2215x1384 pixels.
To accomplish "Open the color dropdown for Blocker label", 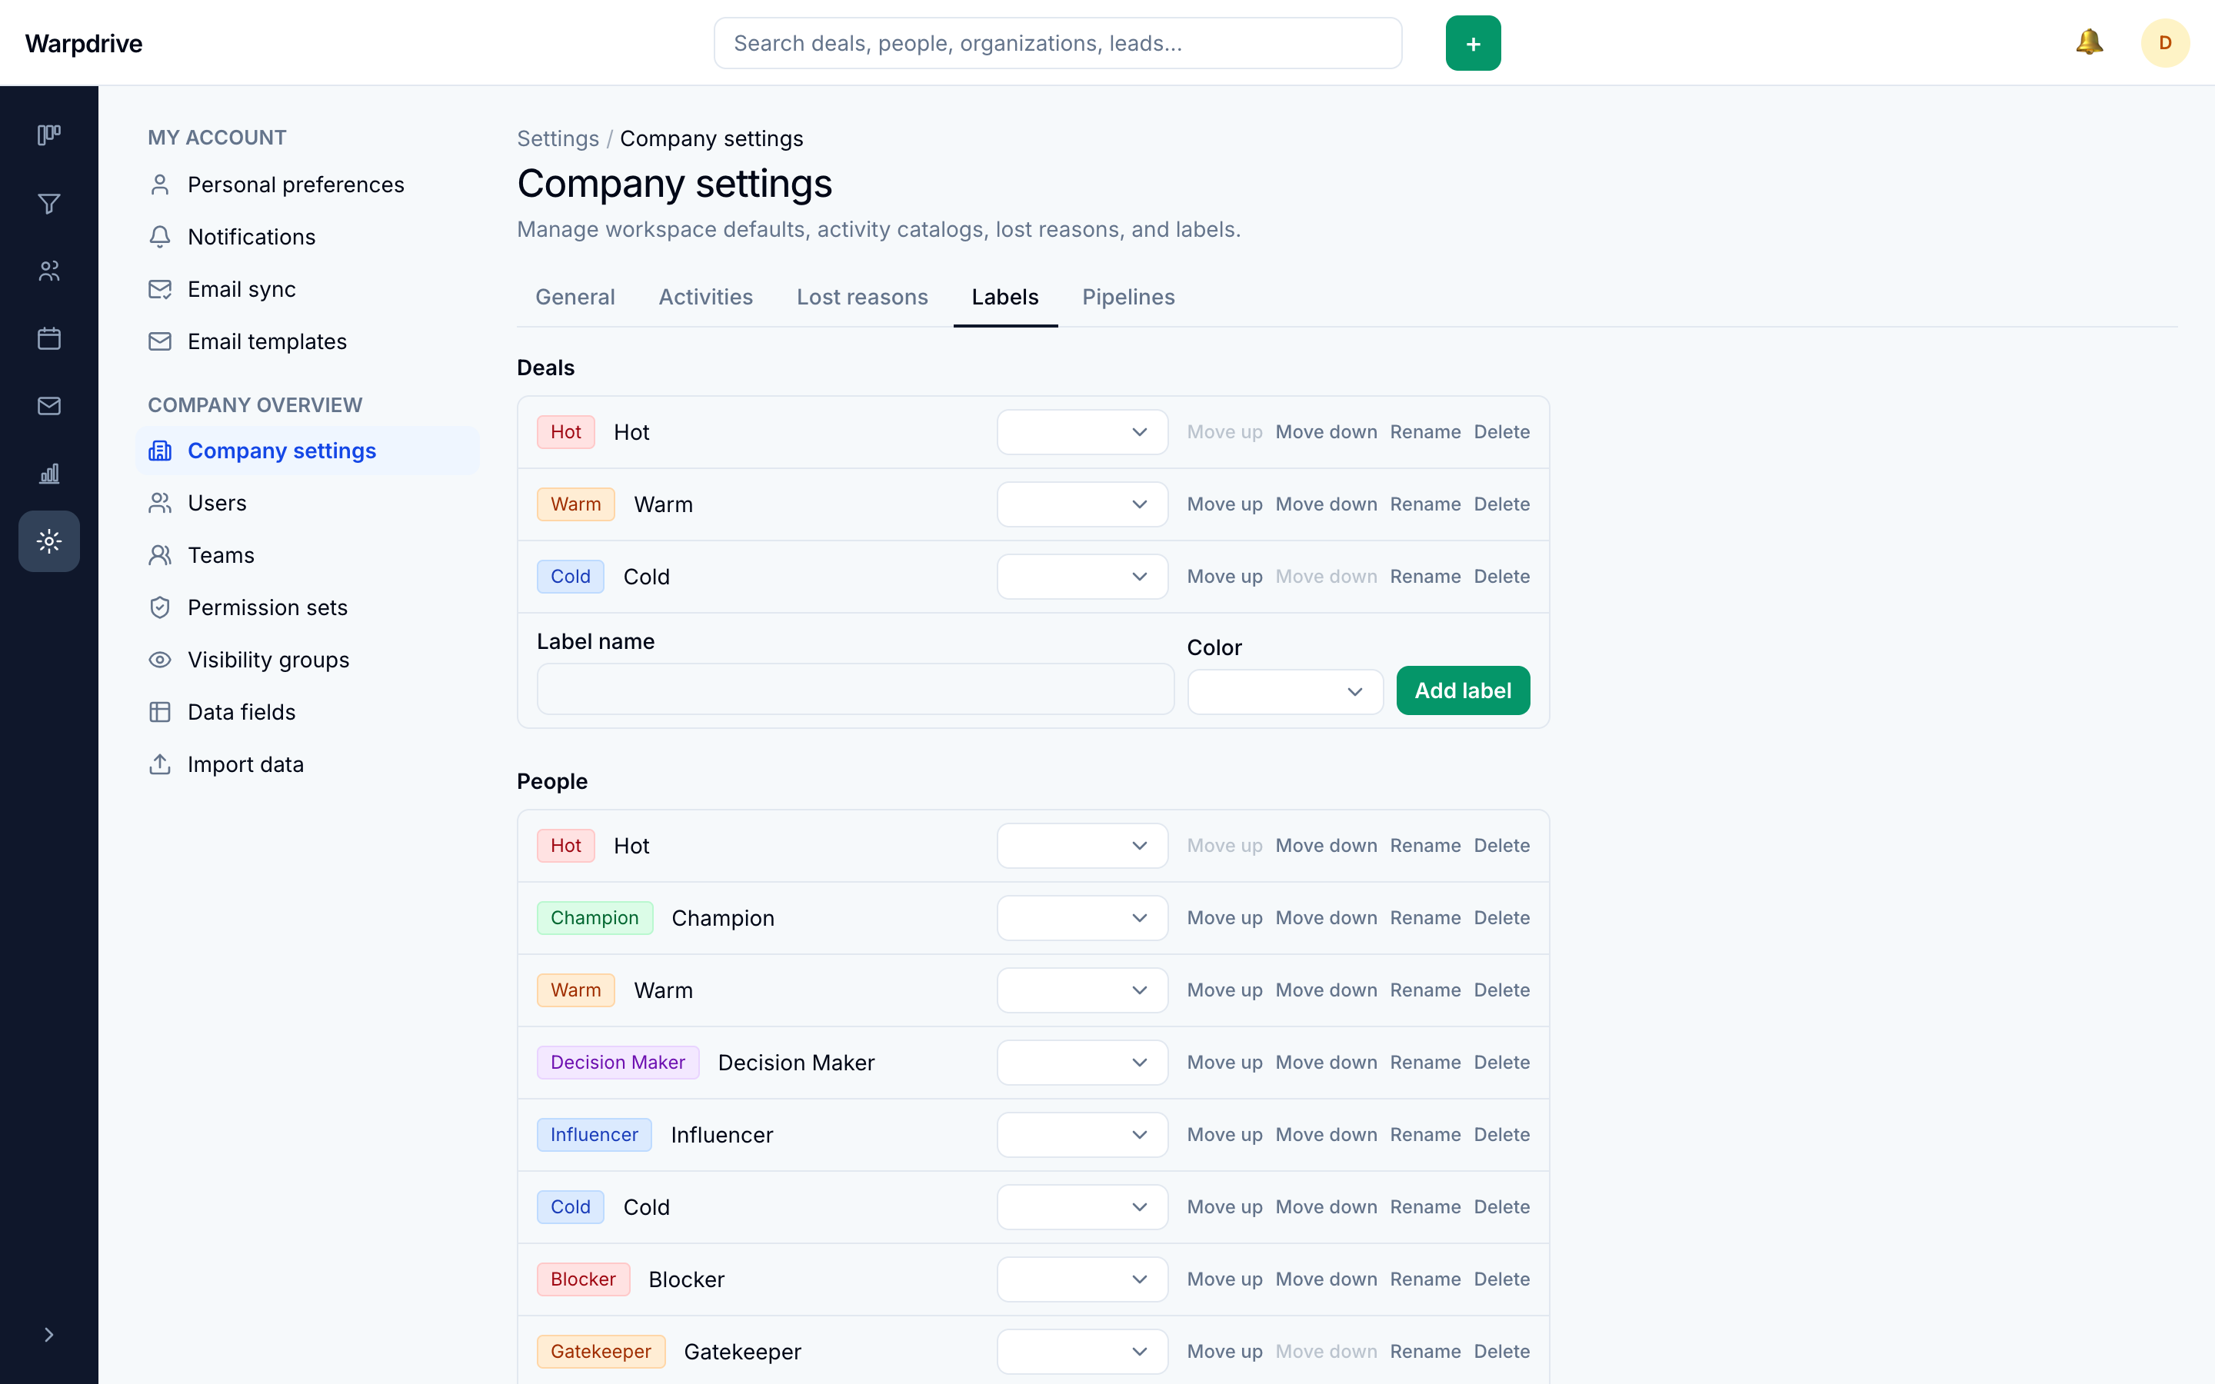I will [x=1082, y=1279].
